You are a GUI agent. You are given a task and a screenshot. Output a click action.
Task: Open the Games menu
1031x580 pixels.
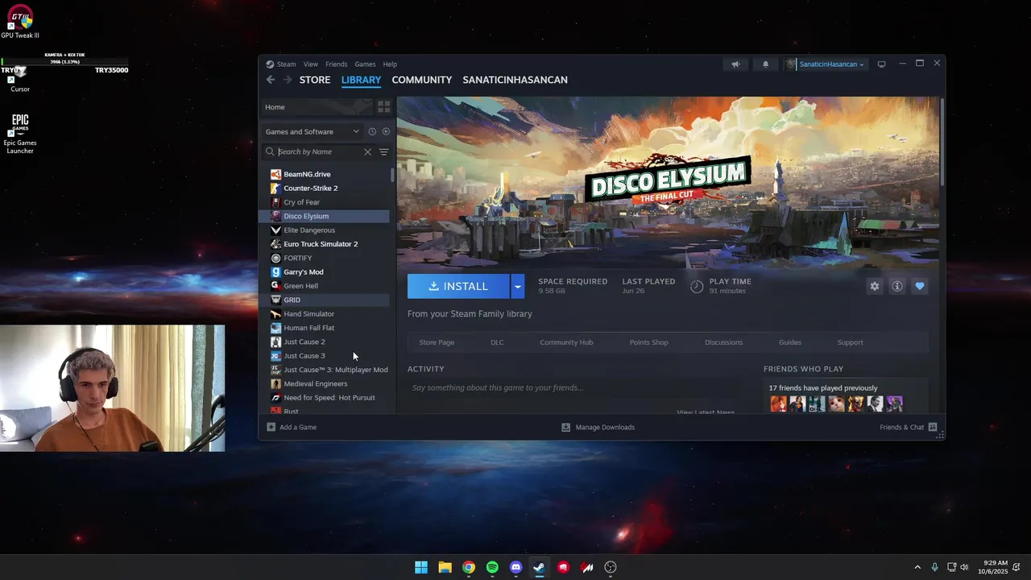pyautogui.click(x=365, y=64)
